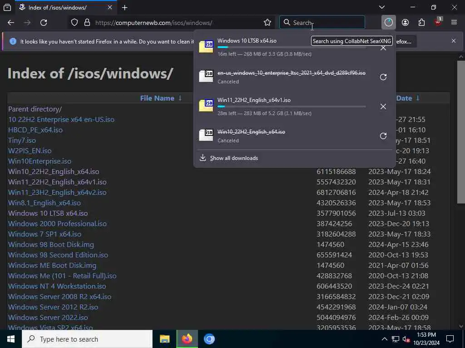Click the Win11_22H2_English_x64v1.iso download file icon
Viewport: 465px width, 348px height.
point(206,106)
